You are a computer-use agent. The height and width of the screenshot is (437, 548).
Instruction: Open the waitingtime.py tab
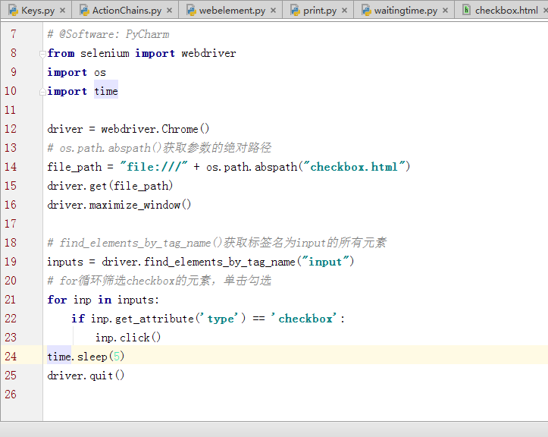(x=404, y=10)
